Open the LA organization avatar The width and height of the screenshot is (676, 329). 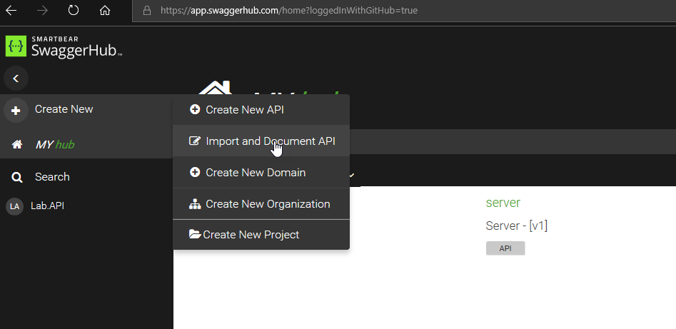(14, 206)
